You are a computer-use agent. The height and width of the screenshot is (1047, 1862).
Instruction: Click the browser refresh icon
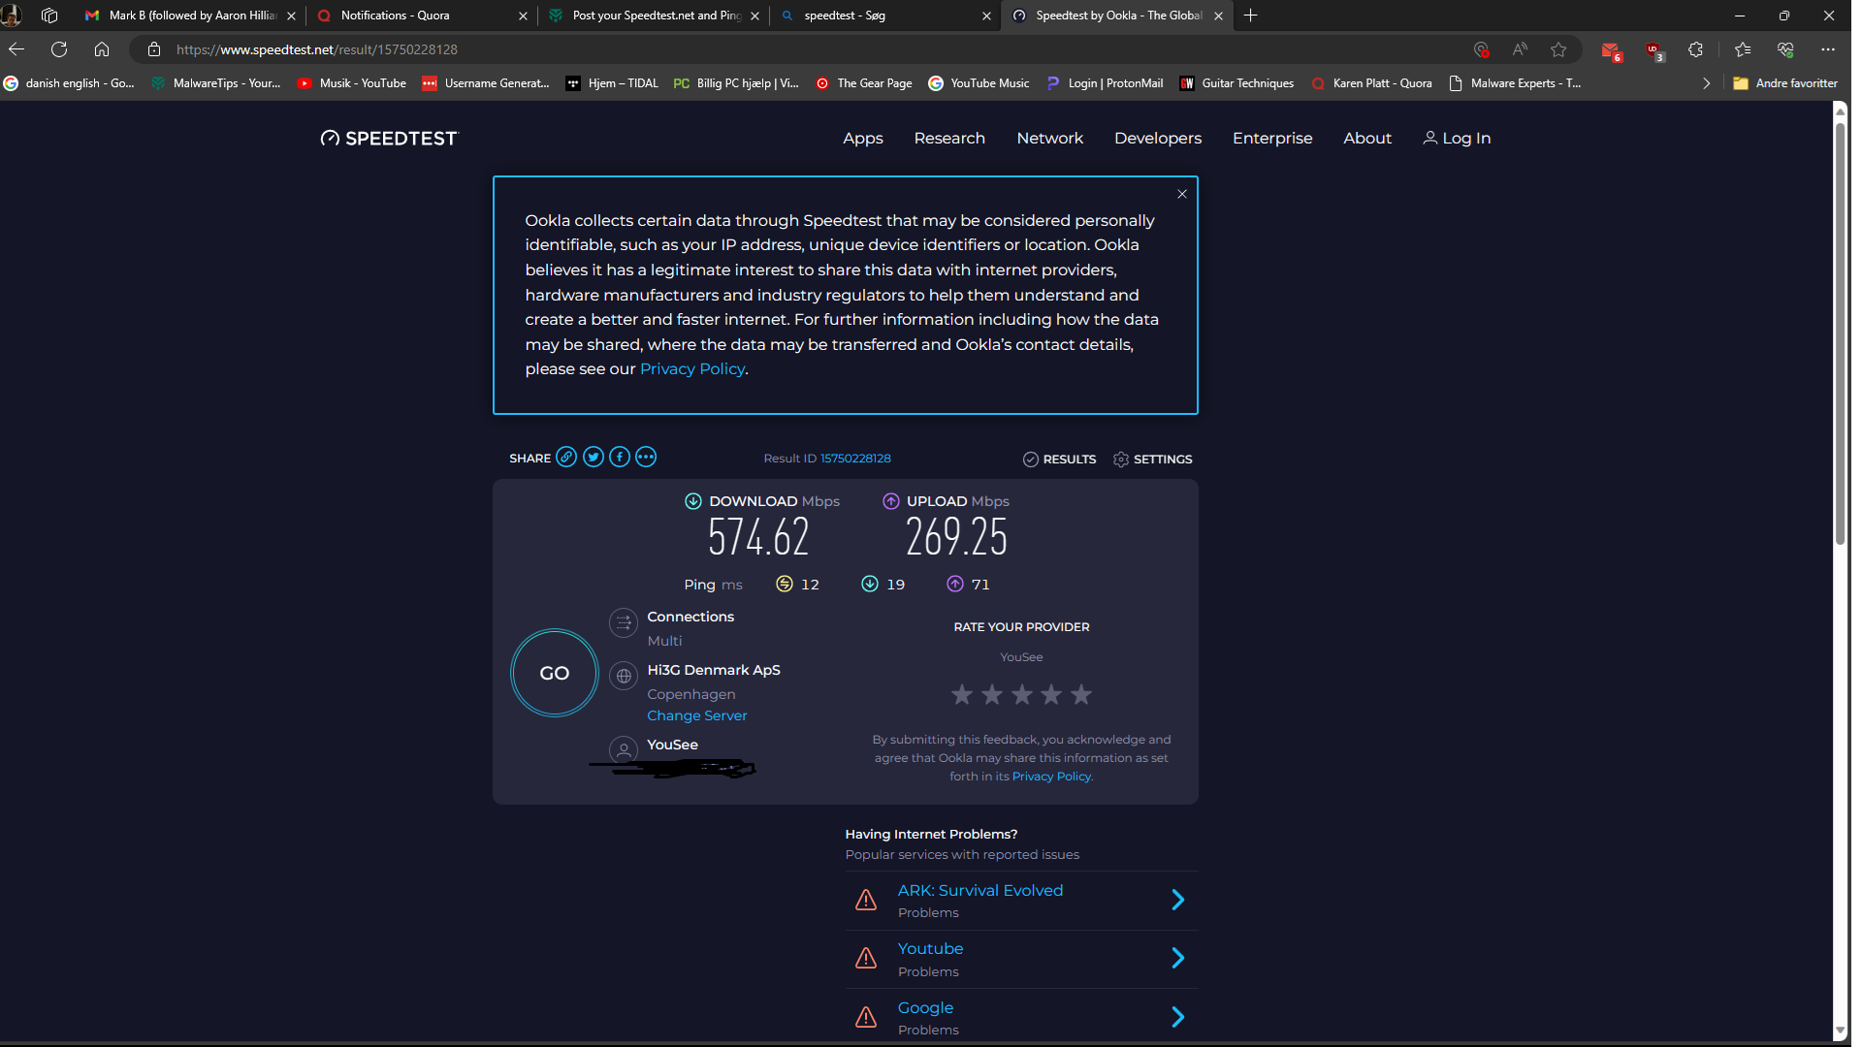(59, 49)
